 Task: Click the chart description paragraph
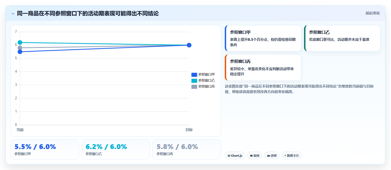(299, 89)
